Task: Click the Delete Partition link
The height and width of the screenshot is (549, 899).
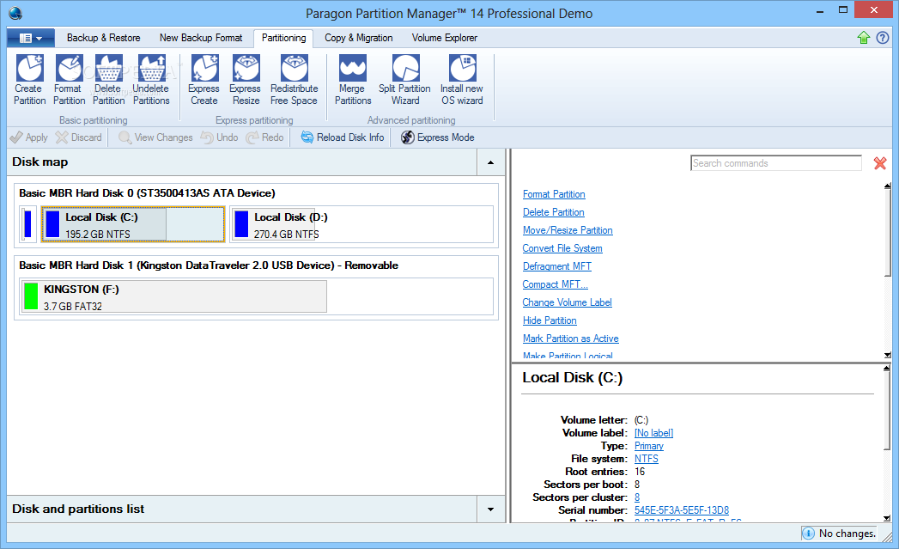Action: click(x=553, y=212)
